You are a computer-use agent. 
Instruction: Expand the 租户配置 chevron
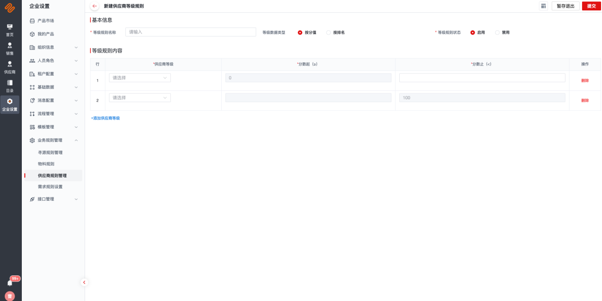[76, 74]
